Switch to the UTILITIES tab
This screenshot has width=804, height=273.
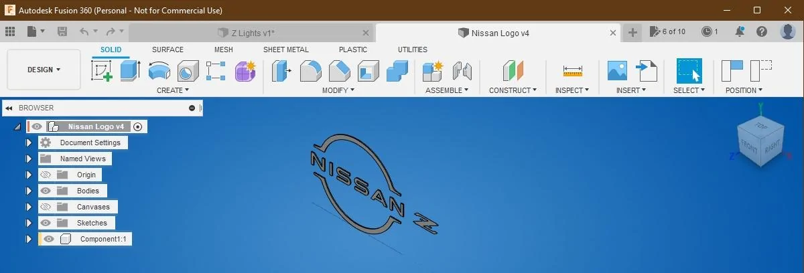coord(413,50)
